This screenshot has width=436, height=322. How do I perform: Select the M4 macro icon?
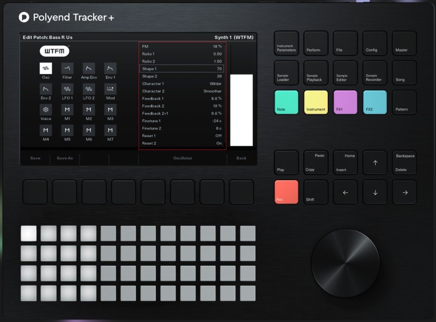click(46, 130)
